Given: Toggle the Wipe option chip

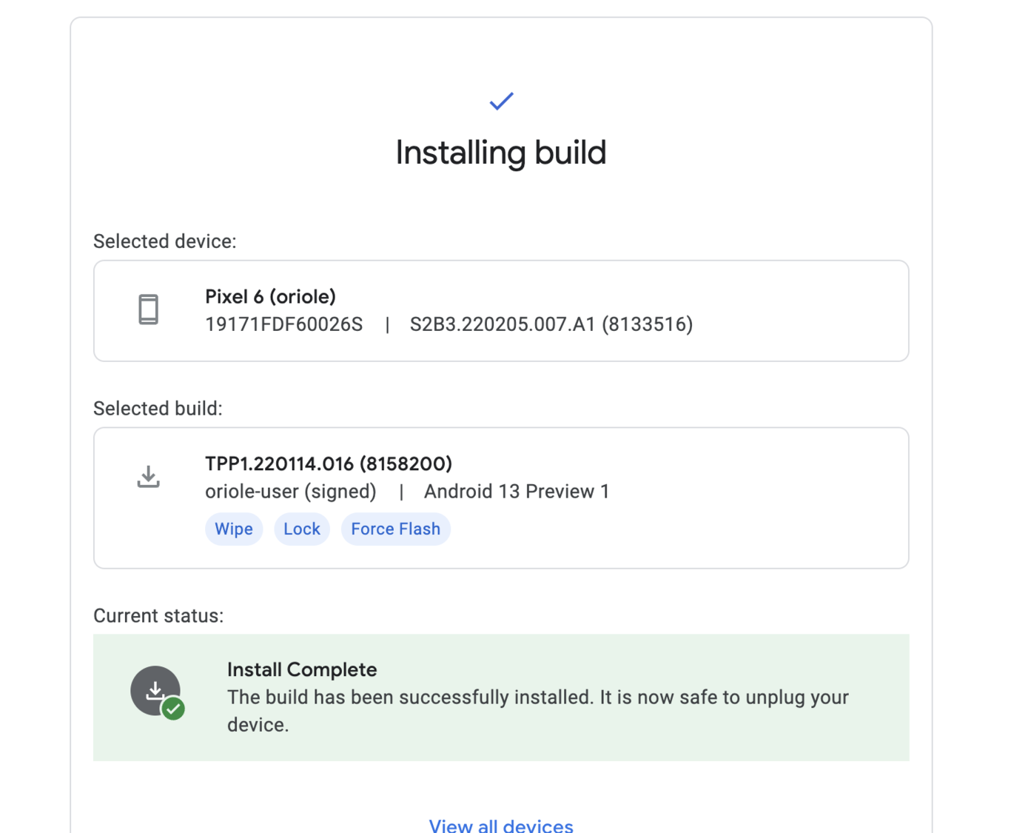Looking at the screenshot, I should [x=234, y=529].
